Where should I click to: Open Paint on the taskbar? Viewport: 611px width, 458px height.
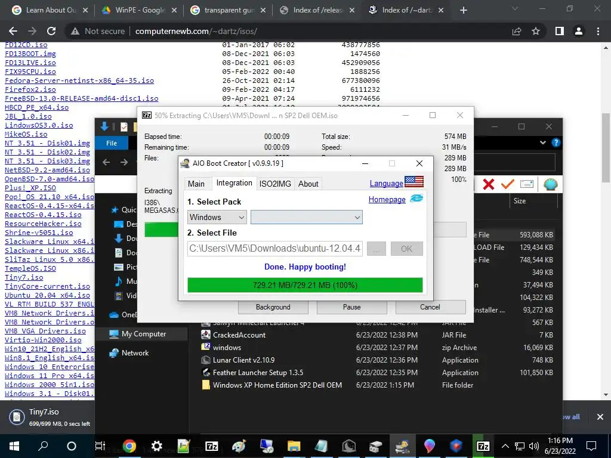click(239, 446)
